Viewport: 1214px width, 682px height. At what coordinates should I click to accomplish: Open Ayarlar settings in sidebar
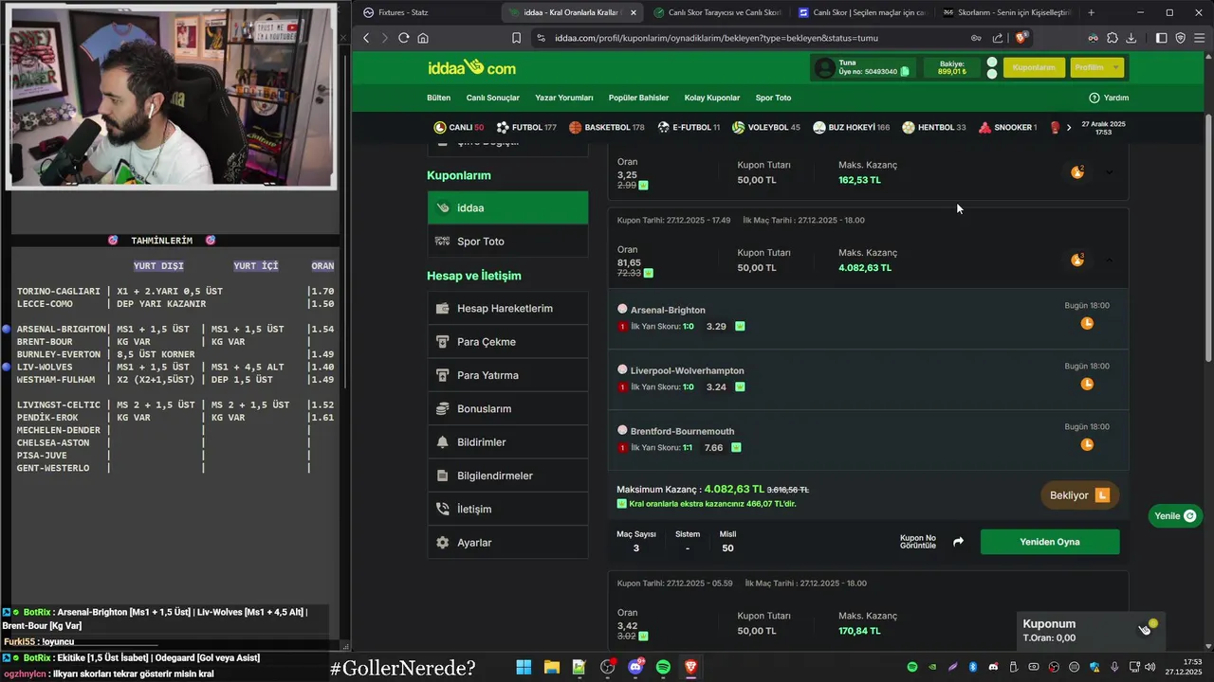507,543
